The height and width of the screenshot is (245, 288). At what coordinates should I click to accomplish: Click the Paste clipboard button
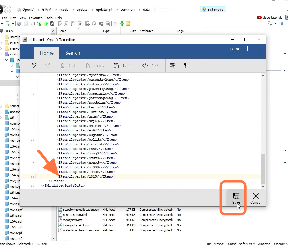123,66
